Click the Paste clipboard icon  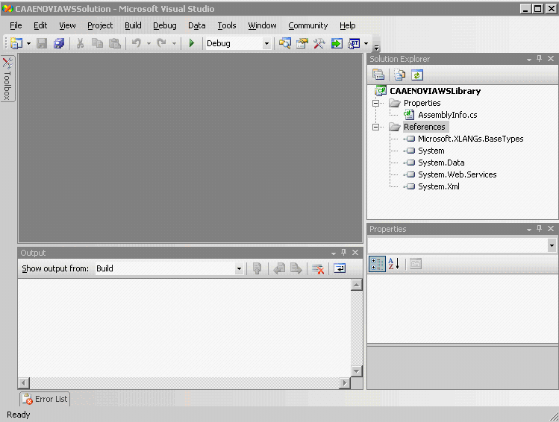[114, 43]
